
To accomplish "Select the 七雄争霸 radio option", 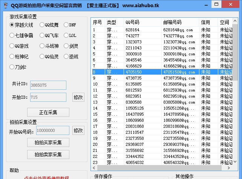I will (x=21, y=35).
